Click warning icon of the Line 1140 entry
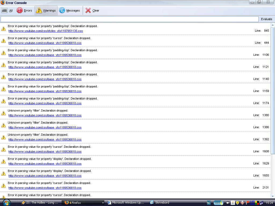The width and height of the screenshot is (275, 206). click(3, 77)
